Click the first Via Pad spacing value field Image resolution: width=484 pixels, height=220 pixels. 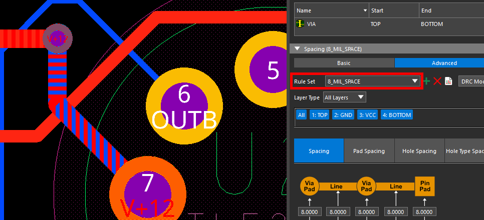(x=310, y=212)
